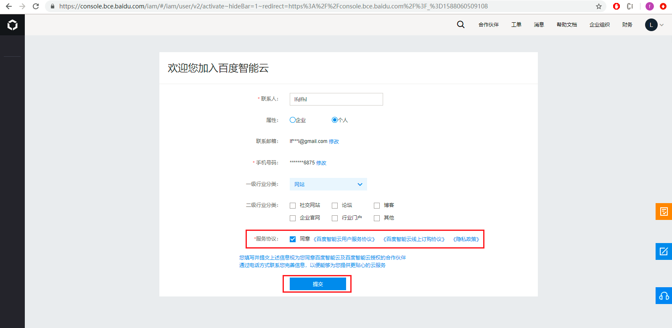Check the 其他 checkbox
The height and width of the screenshot is (328, 672).
coord(377,218)
